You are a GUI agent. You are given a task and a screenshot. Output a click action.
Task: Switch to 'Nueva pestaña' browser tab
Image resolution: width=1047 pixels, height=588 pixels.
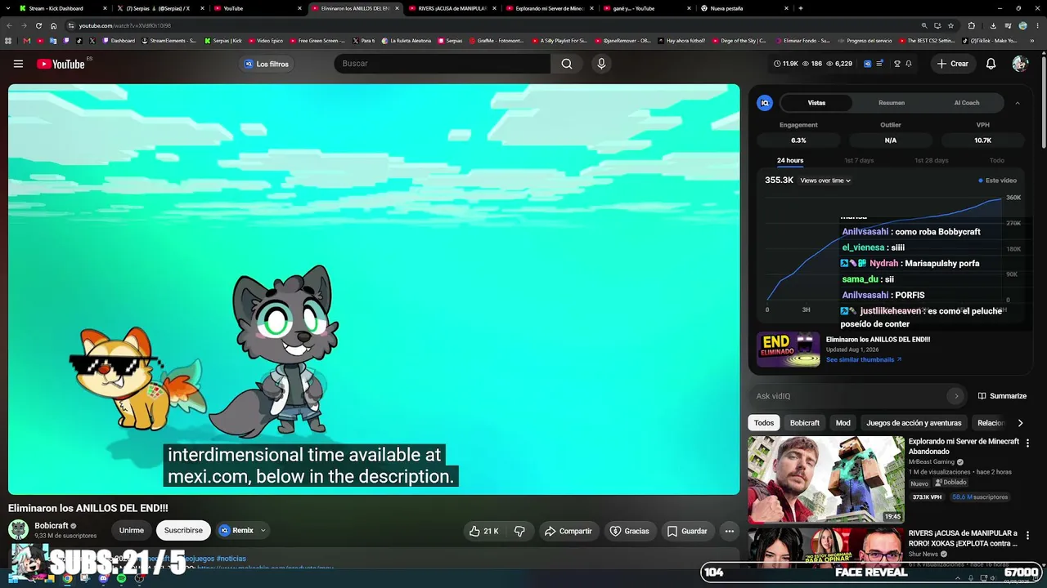[x=744, y=8]
